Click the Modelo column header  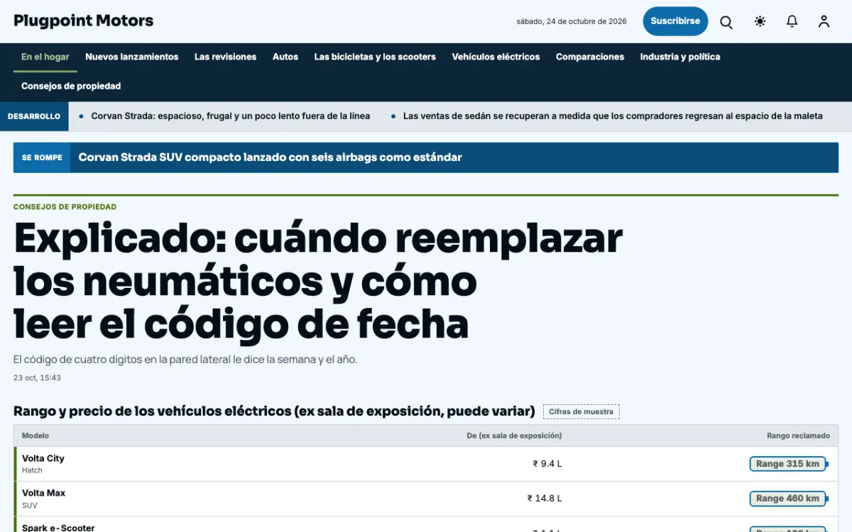click(35, 436)
